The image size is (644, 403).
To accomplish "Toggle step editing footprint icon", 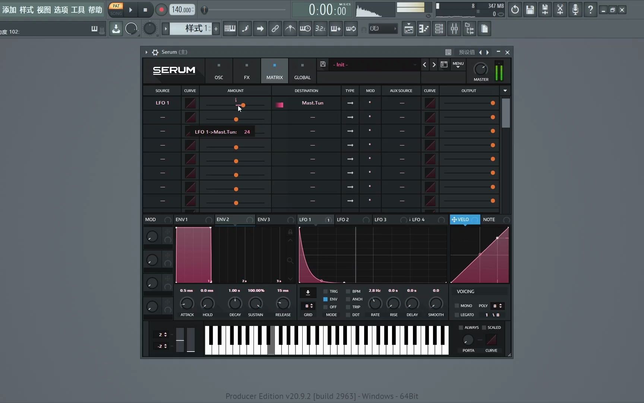I will coord(245,29).
